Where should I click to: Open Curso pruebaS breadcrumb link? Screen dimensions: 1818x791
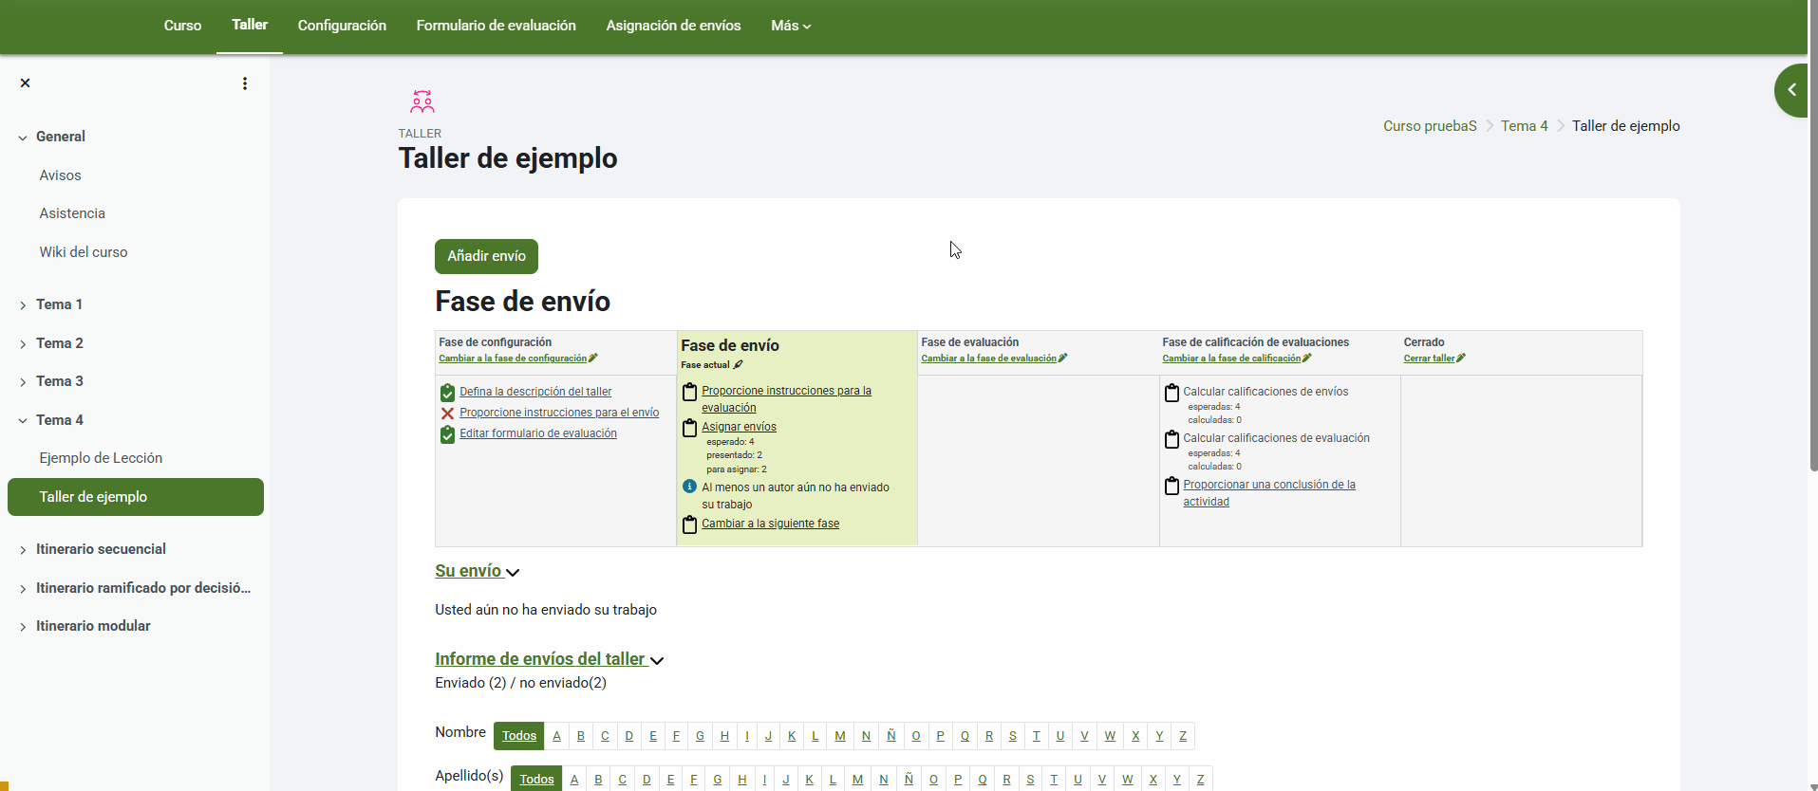[1430, 126]
